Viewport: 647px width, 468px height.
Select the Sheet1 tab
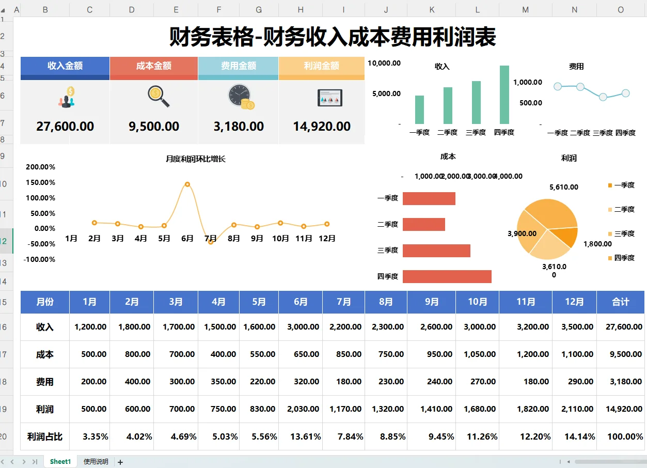(60, 461)
